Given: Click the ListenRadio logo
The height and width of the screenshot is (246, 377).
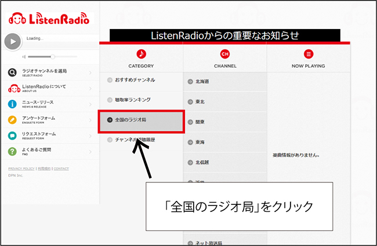Looking at the screenshot, I should 49,19.
